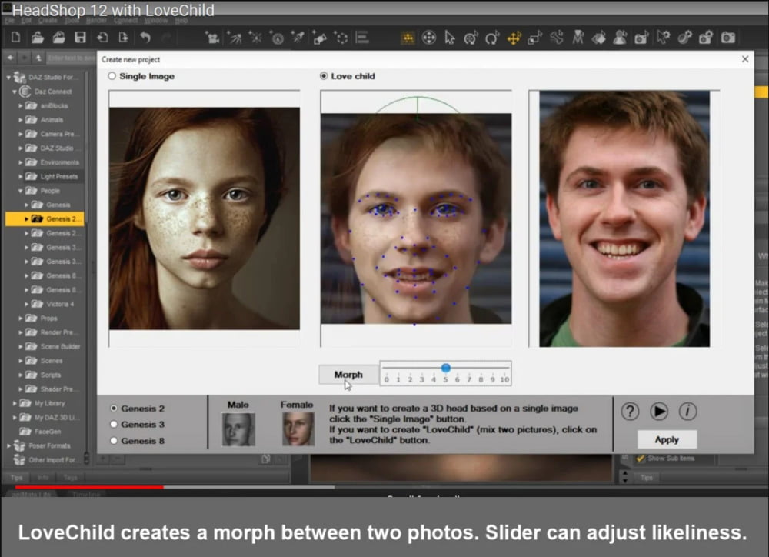769x557 pixels.
Task: Select the Scale tool icon
Action: click(535, 38)
